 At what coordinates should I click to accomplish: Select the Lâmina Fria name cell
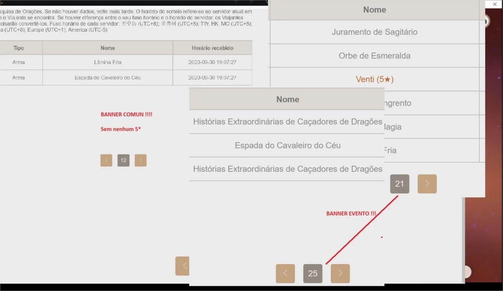tap(108, 62)
